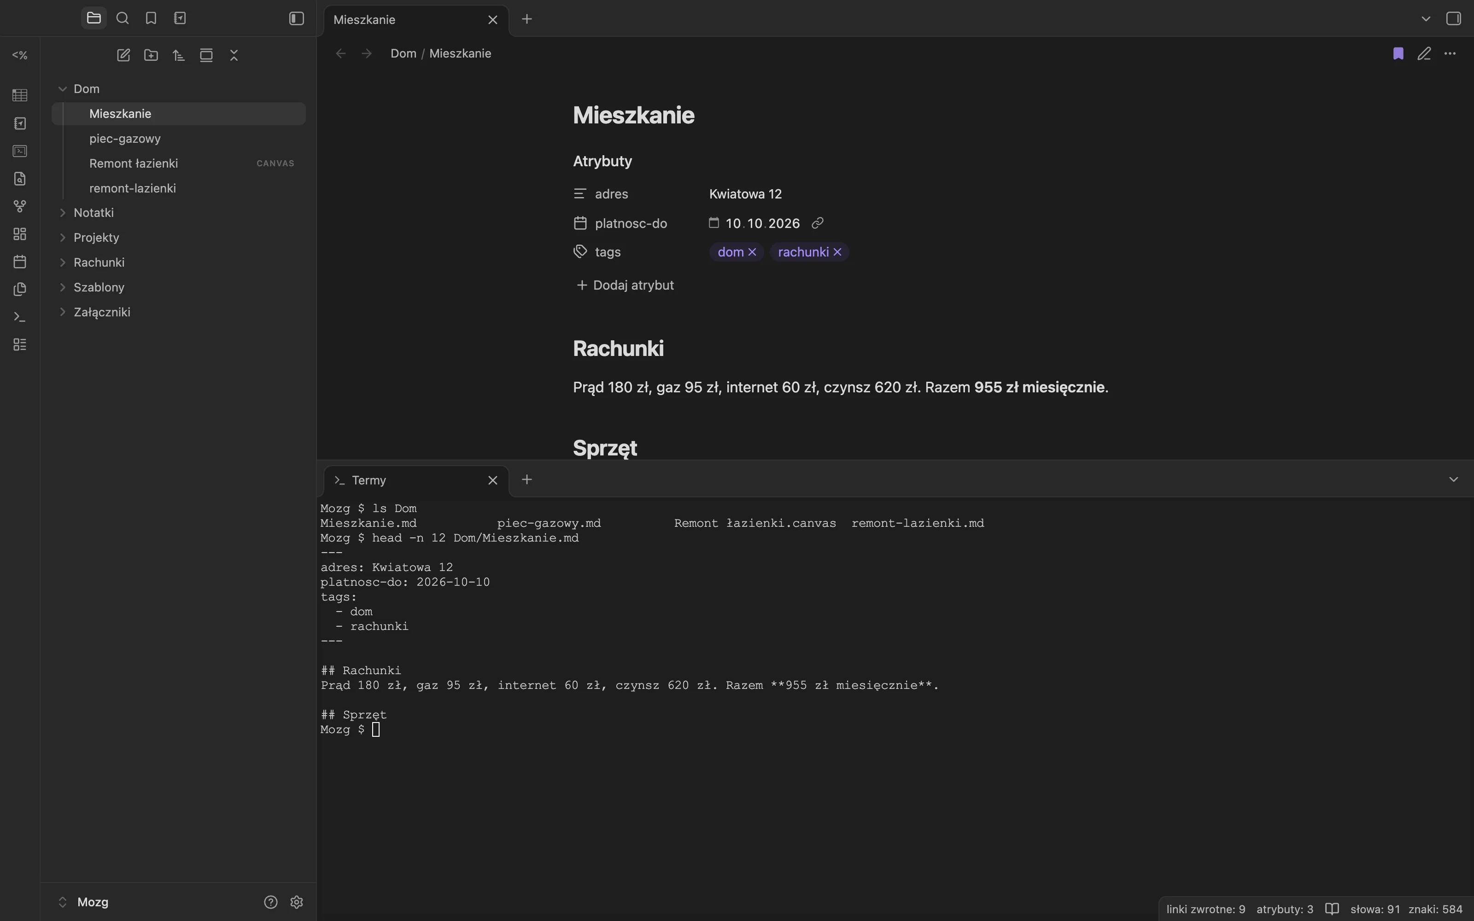Toggle the right sidebar panel
The image size is (1474, 921).
[1454, 18]
